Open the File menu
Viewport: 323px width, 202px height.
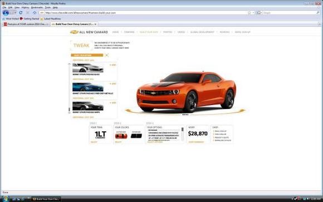(4, 7)
